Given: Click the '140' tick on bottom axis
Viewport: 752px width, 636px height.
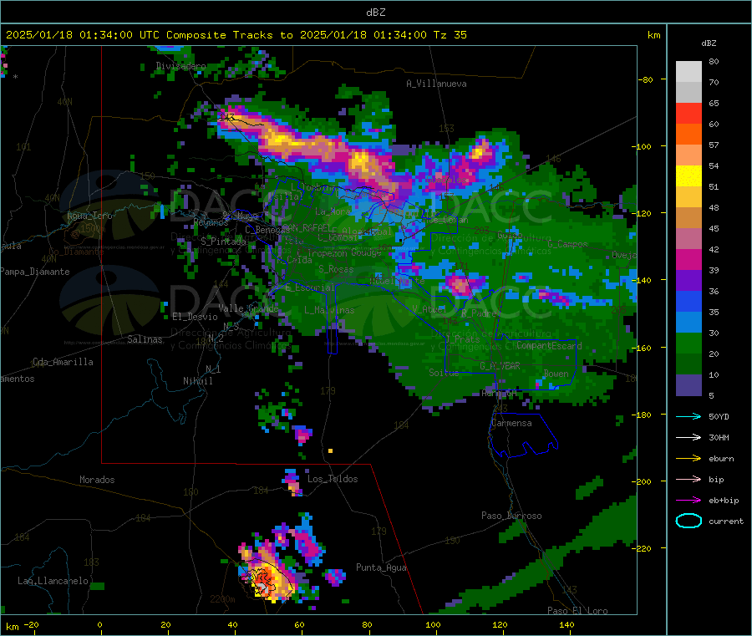Looking at the screenshot, I should point(567,624).
